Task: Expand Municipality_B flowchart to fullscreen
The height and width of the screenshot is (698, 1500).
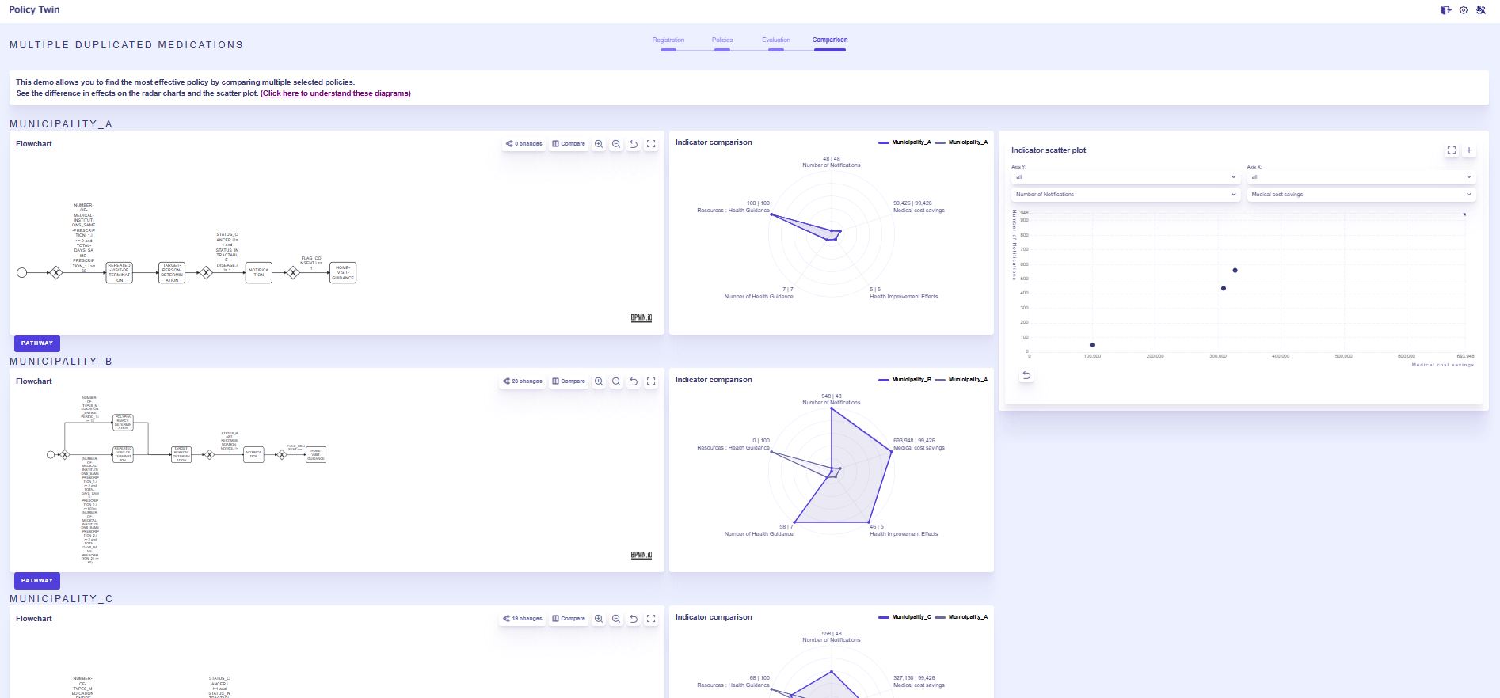Action: [x=651, y=381]
